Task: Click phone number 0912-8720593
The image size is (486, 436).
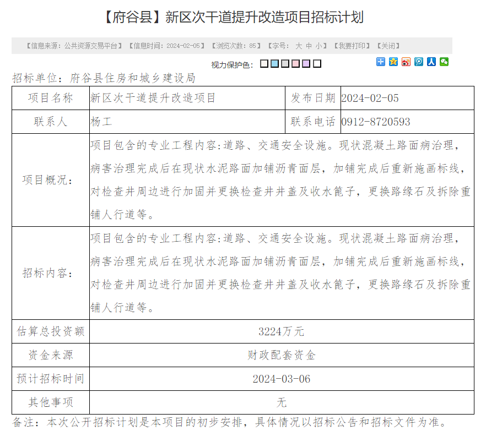Action: coord(376,122)
